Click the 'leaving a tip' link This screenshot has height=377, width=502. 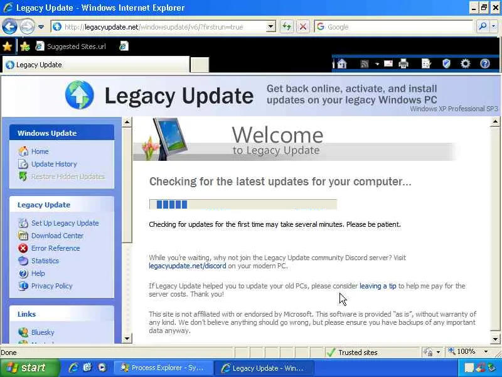tap(378, 286)
